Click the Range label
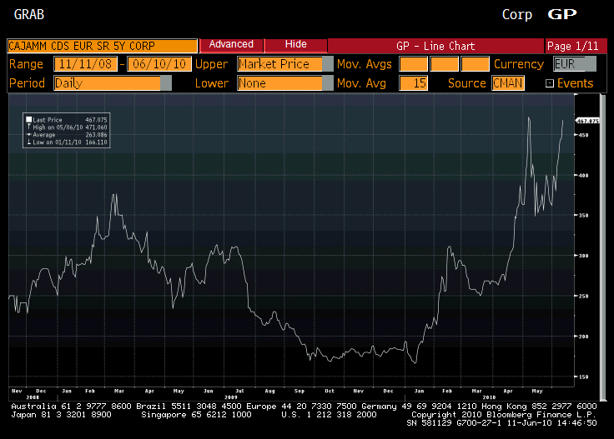The height and width of the screenshot is (439, 614). [26, 64]
